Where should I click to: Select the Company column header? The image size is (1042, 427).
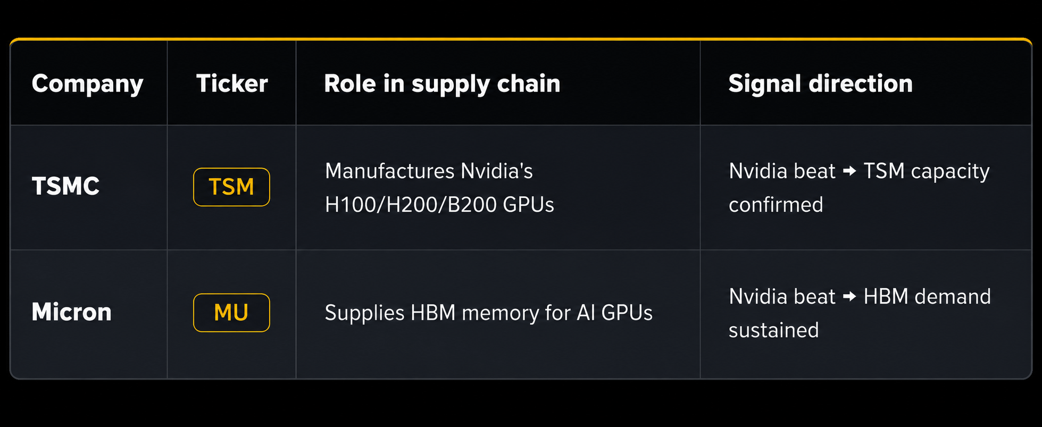(88, 84)
